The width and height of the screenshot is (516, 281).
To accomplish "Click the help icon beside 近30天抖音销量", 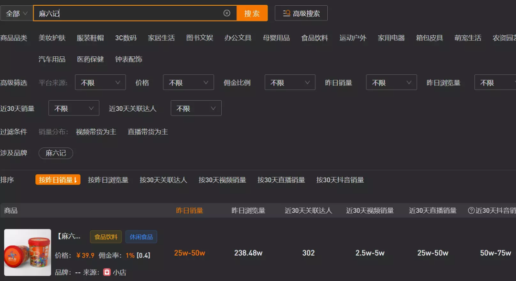I will coord(471,211).
